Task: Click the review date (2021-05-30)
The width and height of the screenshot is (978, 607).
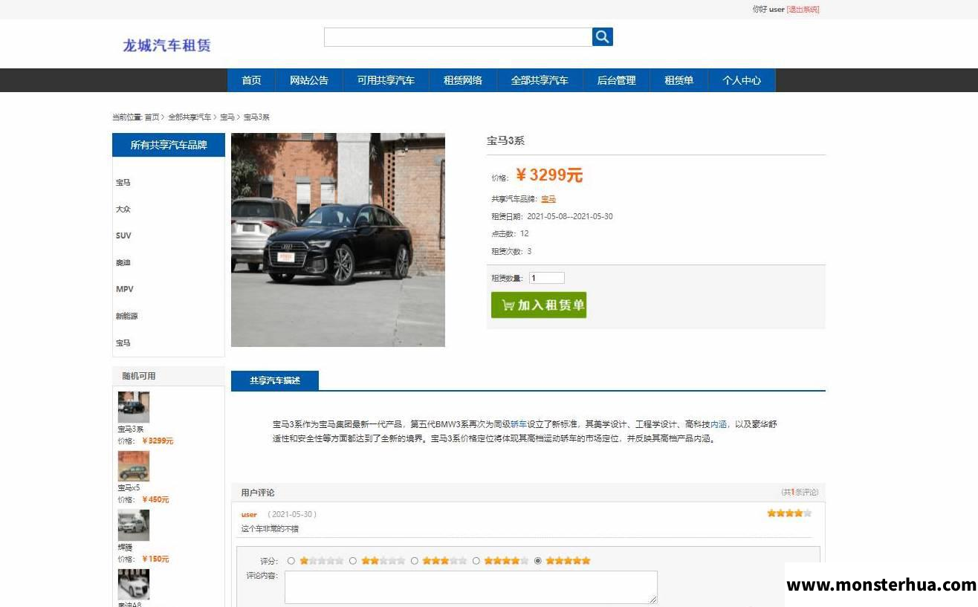Action: pos(292,514)
